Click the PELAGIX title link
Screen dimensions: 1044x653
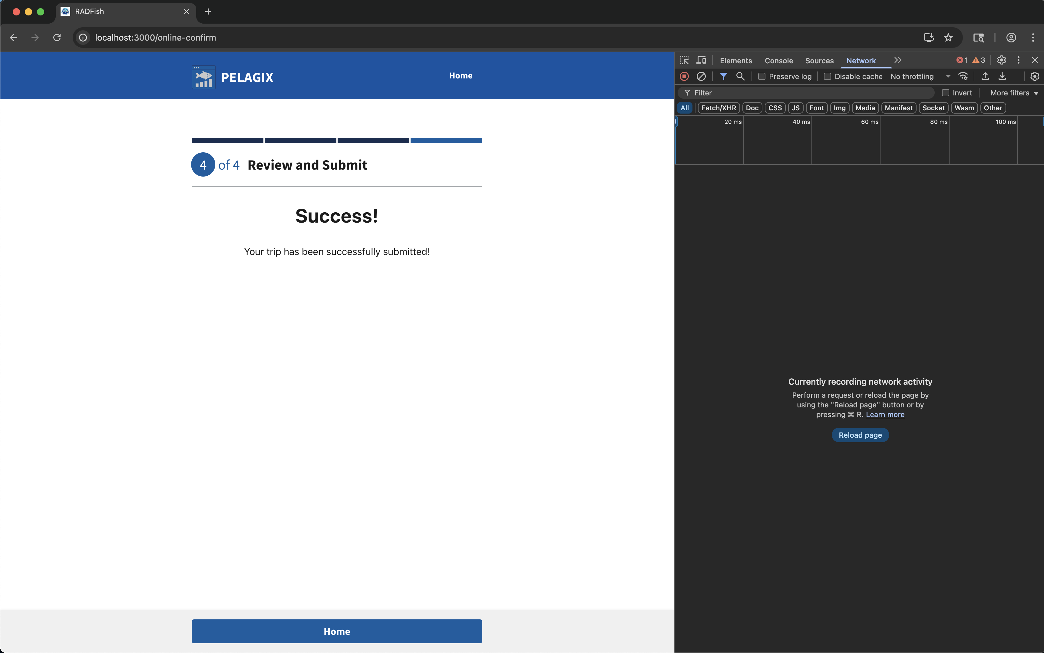(x=247, y=77)
